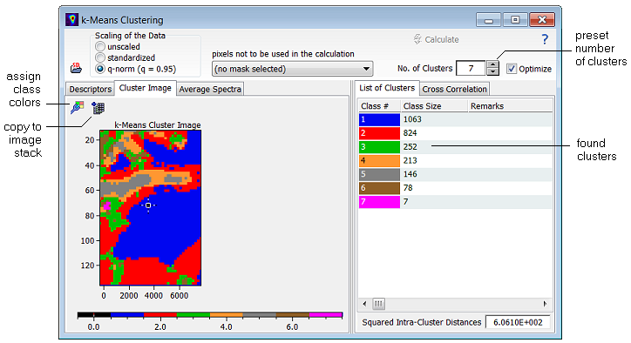
Task: Decrease the number of clusters with down arrow
Action: tap(492, 72)
